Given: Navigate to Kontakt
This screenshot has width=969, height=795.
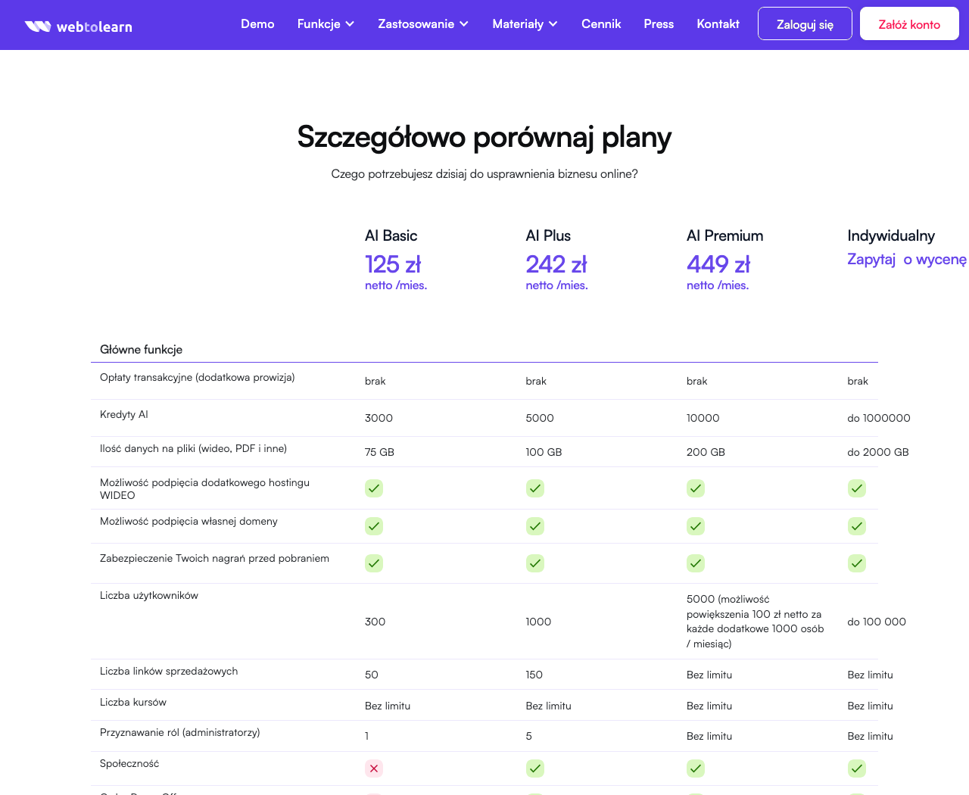Looking at the screenshot, I should (718, 24).
